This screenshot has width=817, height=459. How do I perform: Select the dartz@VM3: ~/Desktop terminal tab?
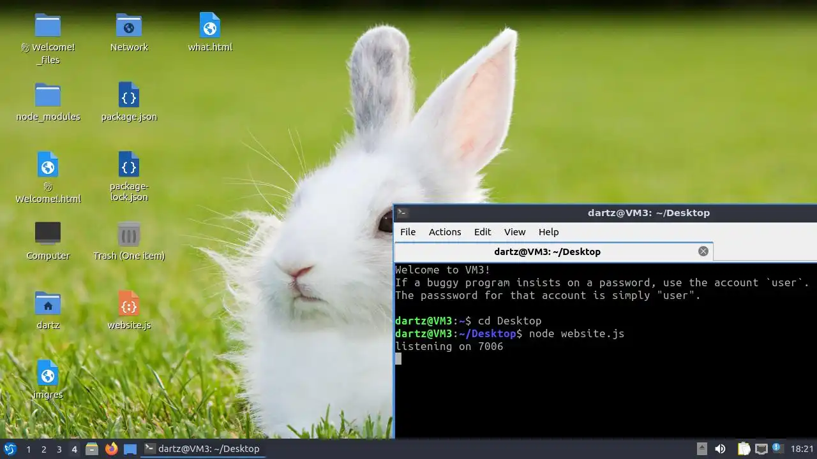pyautogui.click(x=553, y=252)
